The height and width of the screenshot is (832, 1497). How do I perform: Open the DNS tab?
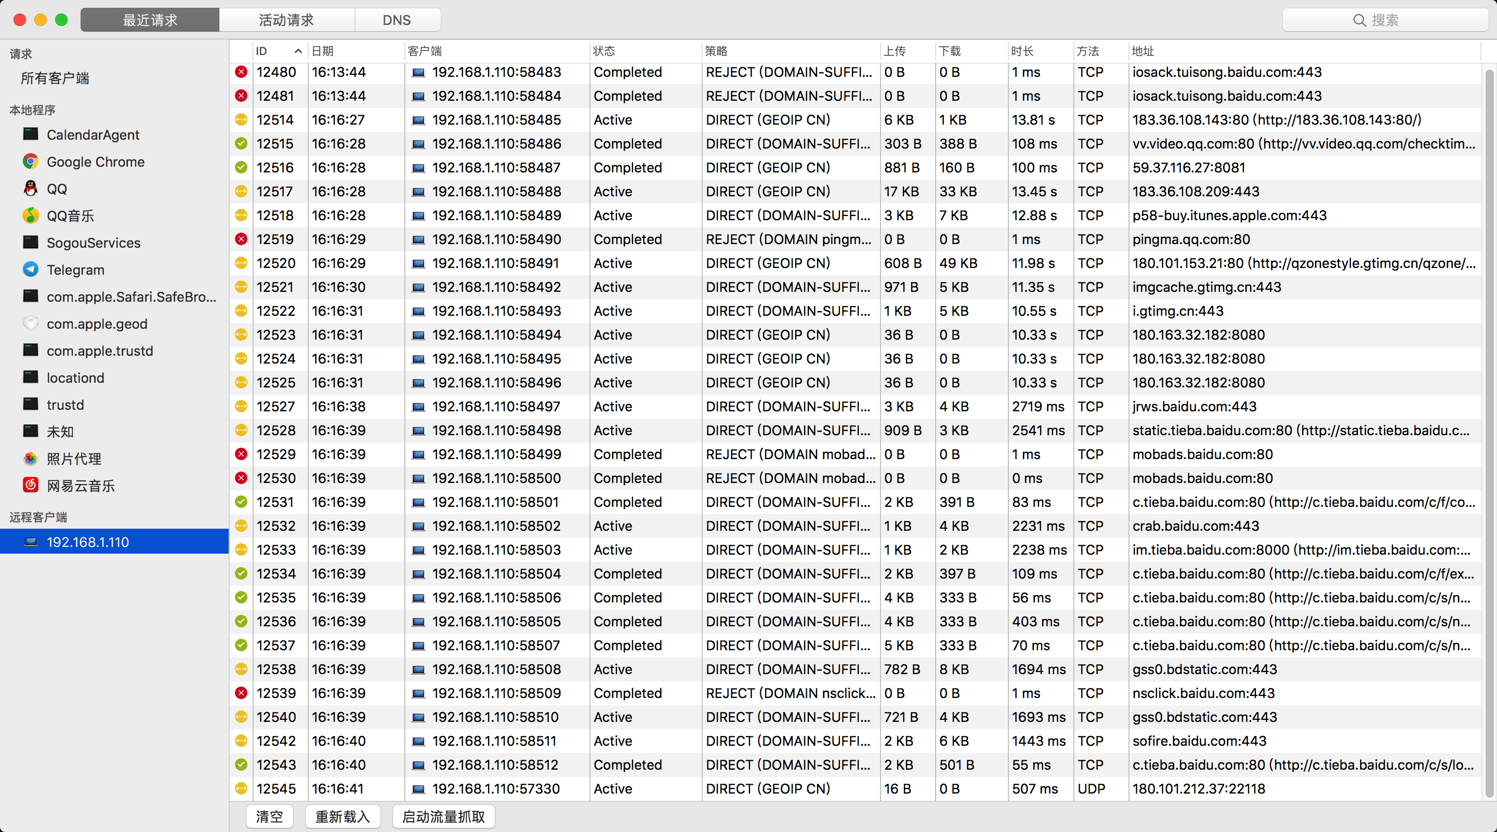click(x=396, y=20)
